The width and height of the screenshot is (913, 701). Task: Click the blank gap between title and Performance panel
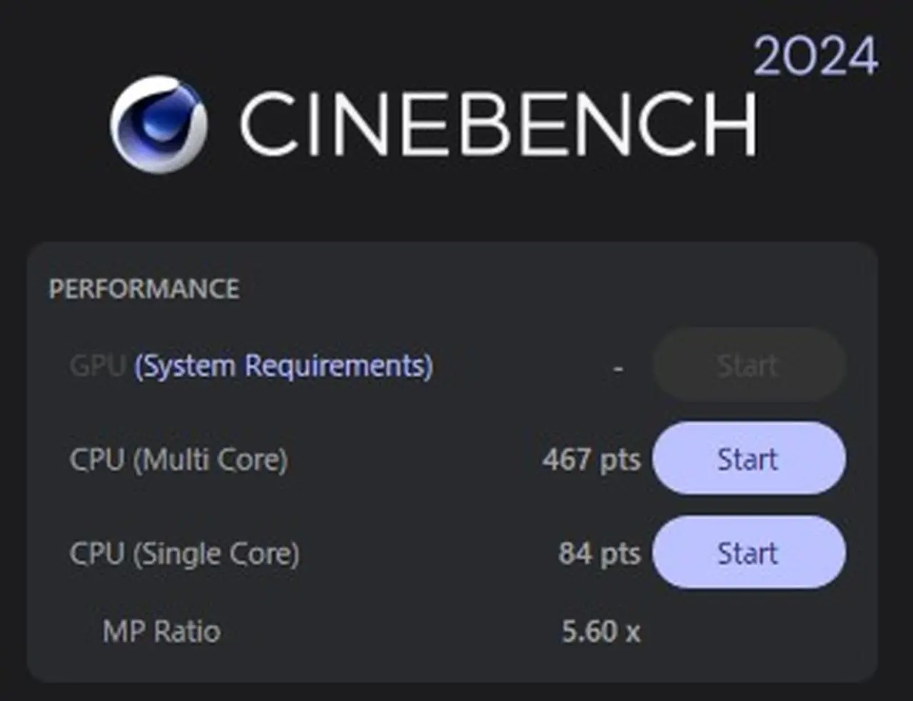(x=456, y=207)
